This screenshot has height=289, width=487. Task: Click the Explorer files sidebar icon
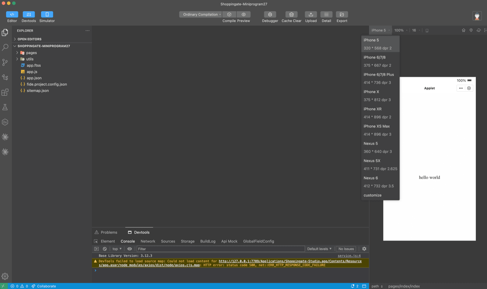(5, 32)
